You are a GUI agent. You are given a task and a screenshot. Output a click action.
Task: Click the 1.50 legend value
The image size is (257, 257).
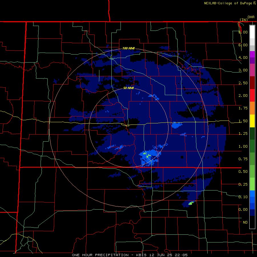[243, 121]
